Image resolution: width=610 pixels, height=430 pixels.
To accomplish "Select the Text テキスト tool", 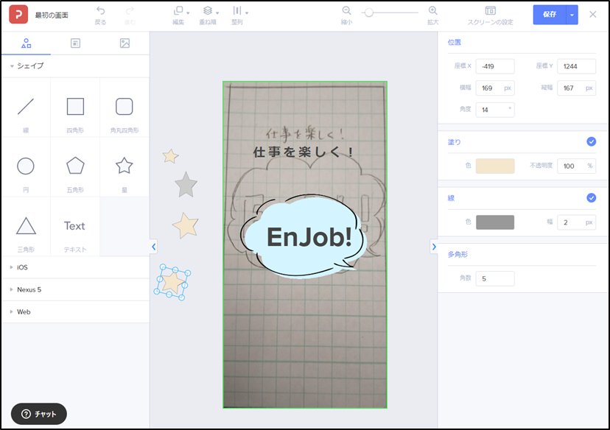I will click(x=74, y=225).
